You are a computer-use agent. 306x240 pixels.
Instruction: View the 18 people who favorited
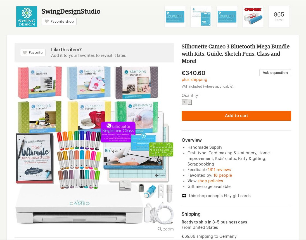(x=222, y=175)
